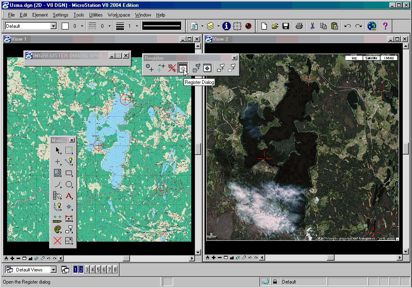Image resolution: width=412 pixels, height=288 pixels.
Task: Toggle view number 1 button
Action: point(76,269)
